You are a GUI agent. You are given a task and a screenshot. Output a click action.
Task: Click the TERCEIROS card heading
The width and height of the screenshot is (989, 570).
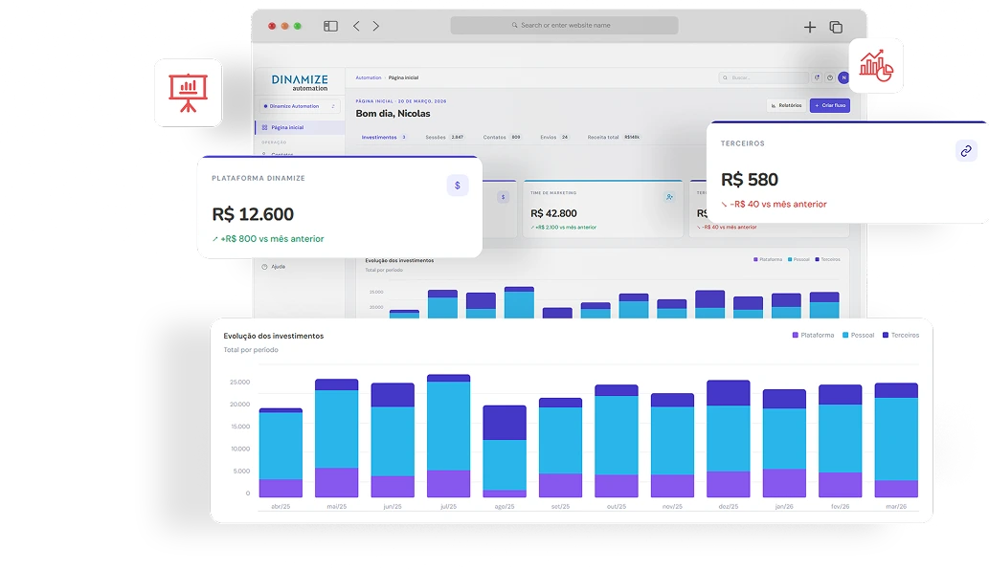point(742,143)
